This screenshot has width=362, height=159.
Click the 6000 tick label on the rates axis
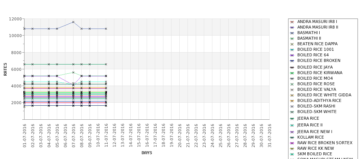[x=16, y=69]
